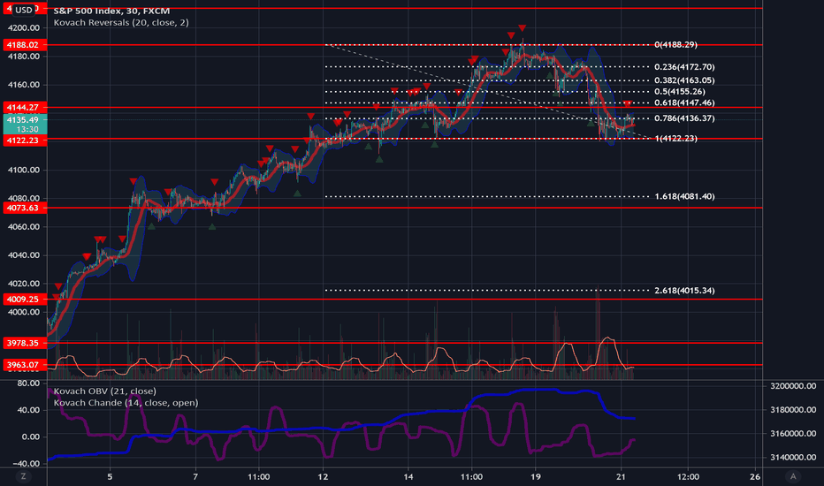Image resolution: width=824 pixels, height=486 pixels.
Task: Select the 1(4122.23) Fibonacci label
Action: pyautogui.click(x=675, y=138)
